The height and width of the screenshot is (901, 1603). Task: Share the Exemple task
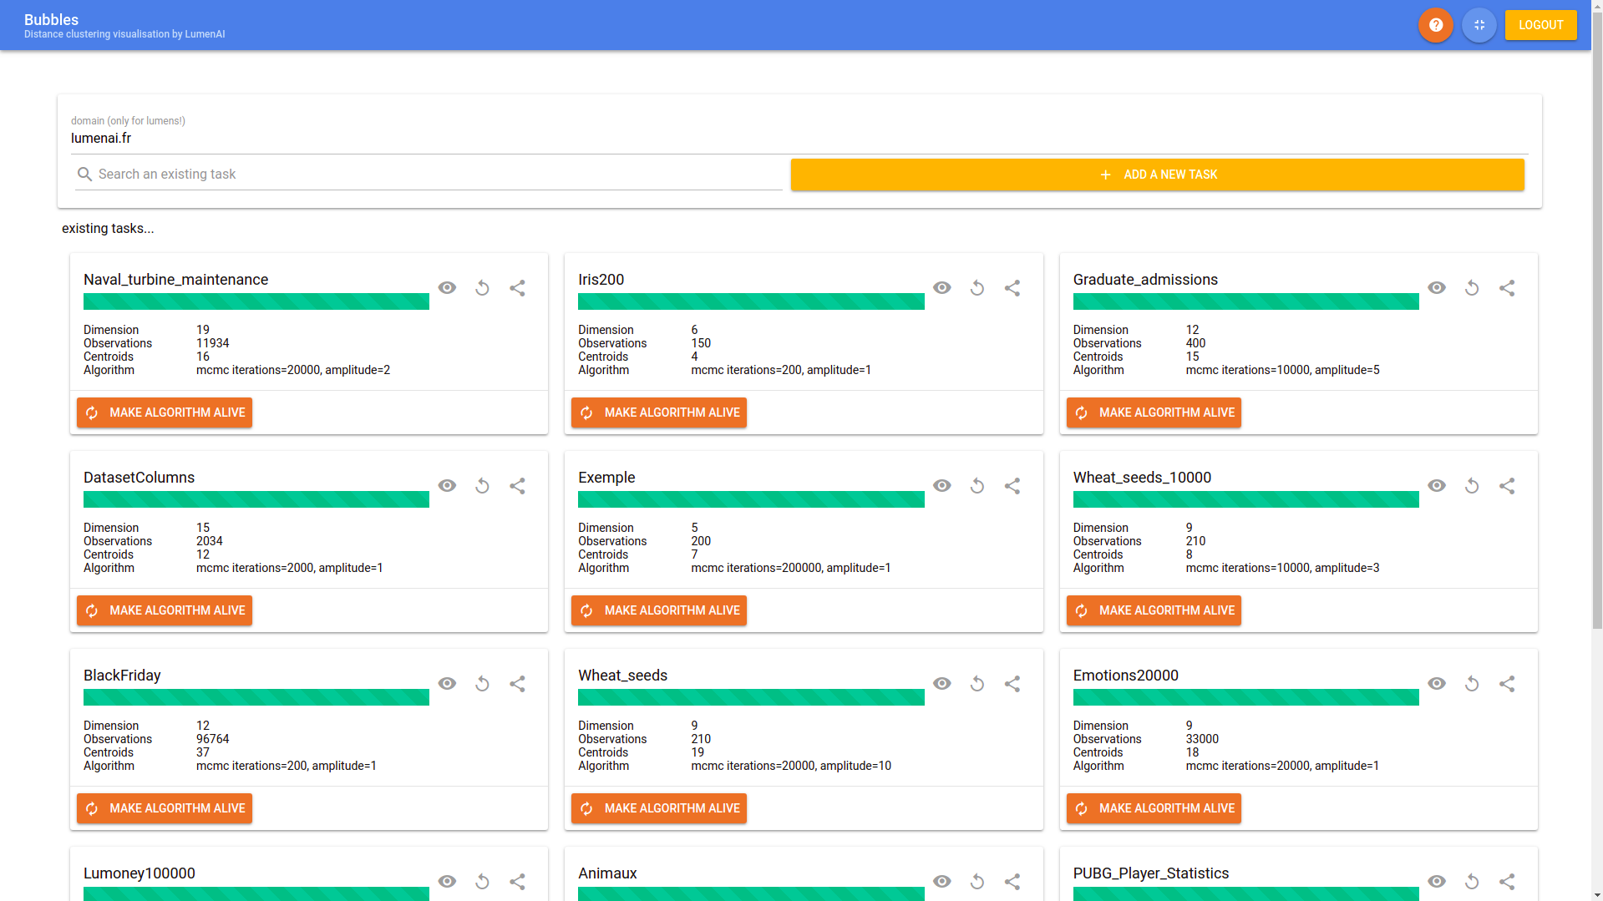pyautogui.click(x=1012, y=486)
